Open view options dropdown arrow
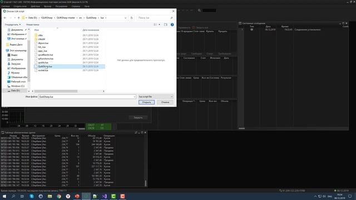Viewport: 356px width, 200px height. pyautogui.click(x=160, y=24)
